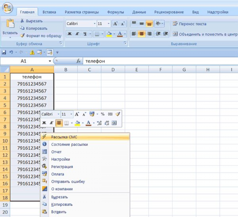Align text right in ribbon
The width and height of the screenshot is (238, 217).
(149, 34)
